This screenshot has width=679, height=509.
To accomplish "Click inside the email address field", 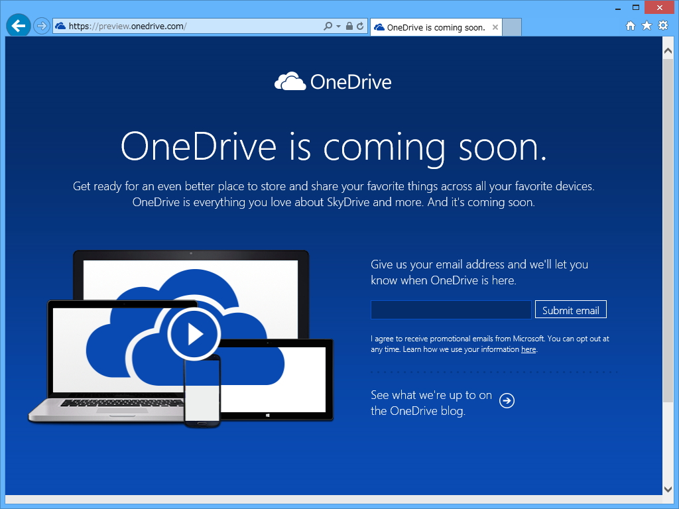I will [x=451, y=309].
